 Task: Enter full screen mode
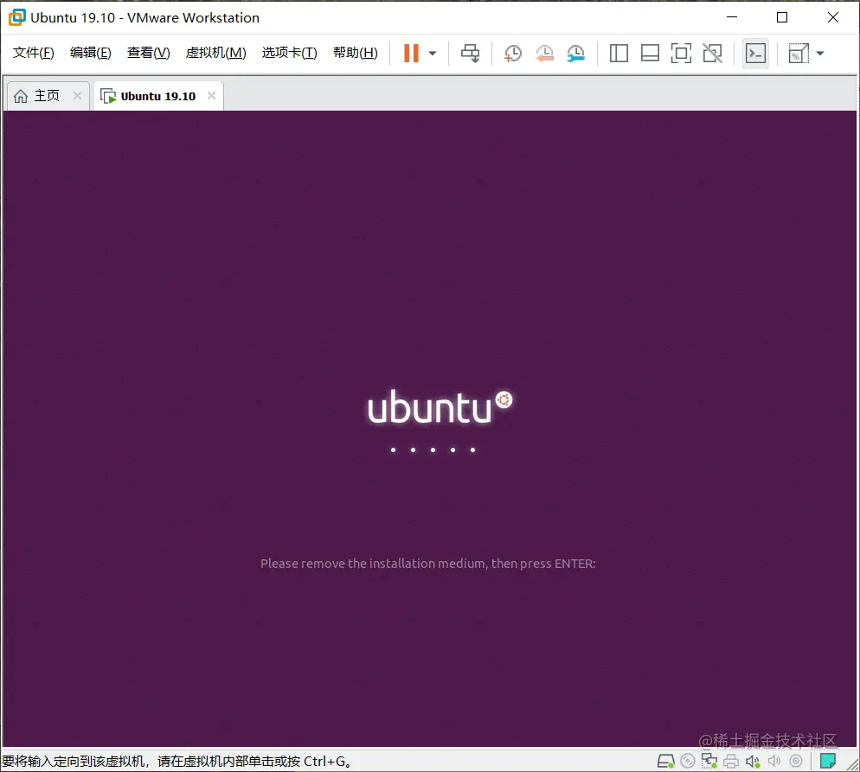click(681, 53)
